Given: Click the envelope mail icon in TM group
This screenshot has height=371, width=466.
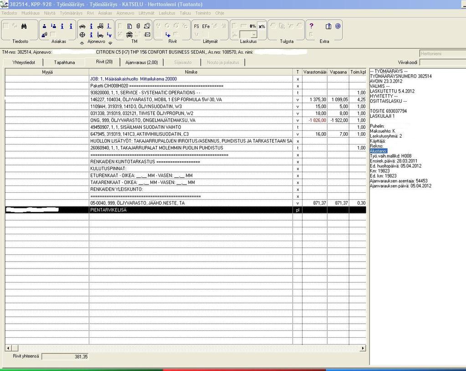Looking at the screenshot, I should 147,35.
